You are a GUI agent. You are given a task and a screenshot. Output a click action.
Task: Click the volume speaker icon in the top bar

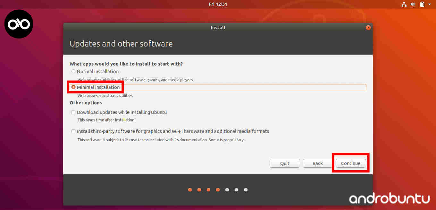pyautogui.click(x=413, y=4)
